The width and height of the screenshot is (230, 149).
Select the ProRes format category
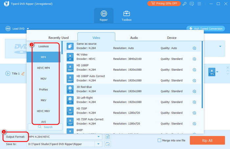(x=43, y=89)
